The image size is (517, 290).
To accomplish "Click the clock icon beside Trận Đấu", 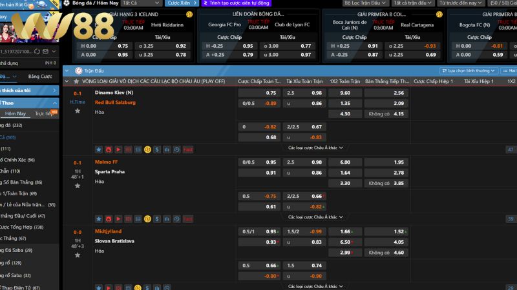I will 78,71.
